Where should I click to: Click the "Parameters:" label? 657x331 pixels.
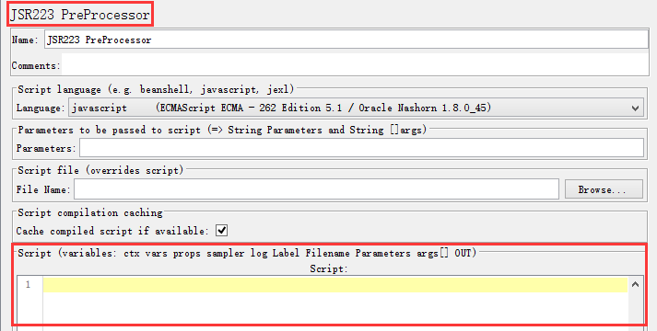(x=46, y=148)
